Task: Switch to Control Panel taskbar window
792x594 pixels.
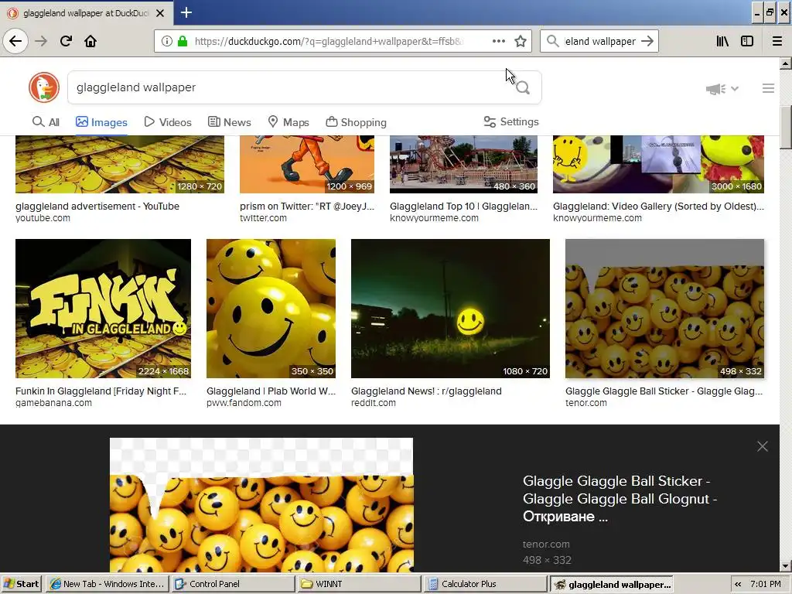Action: (233, 584)
